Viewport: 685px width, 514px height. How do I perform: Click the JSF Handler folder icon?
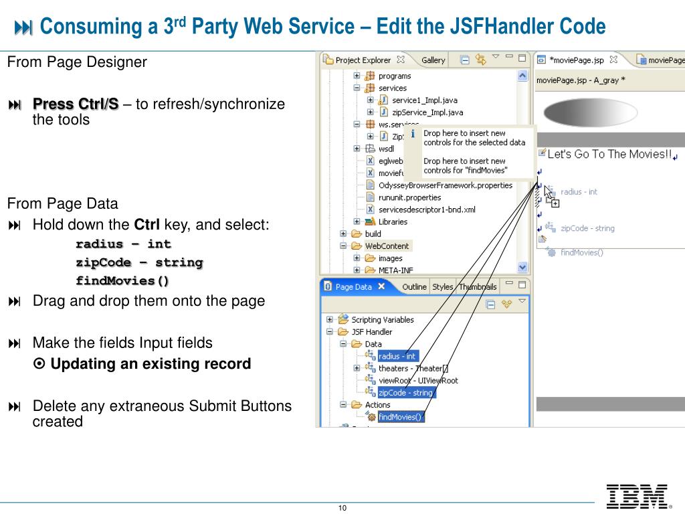pyautogui.click(x=343, y=332)
